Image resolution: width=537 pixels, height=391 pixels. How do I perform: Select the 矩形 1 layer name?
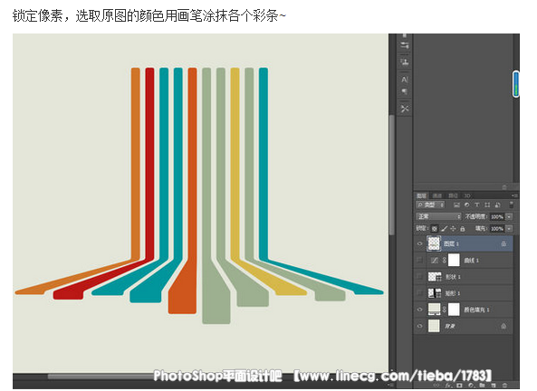pyautogui.click(x=452, y=293)
